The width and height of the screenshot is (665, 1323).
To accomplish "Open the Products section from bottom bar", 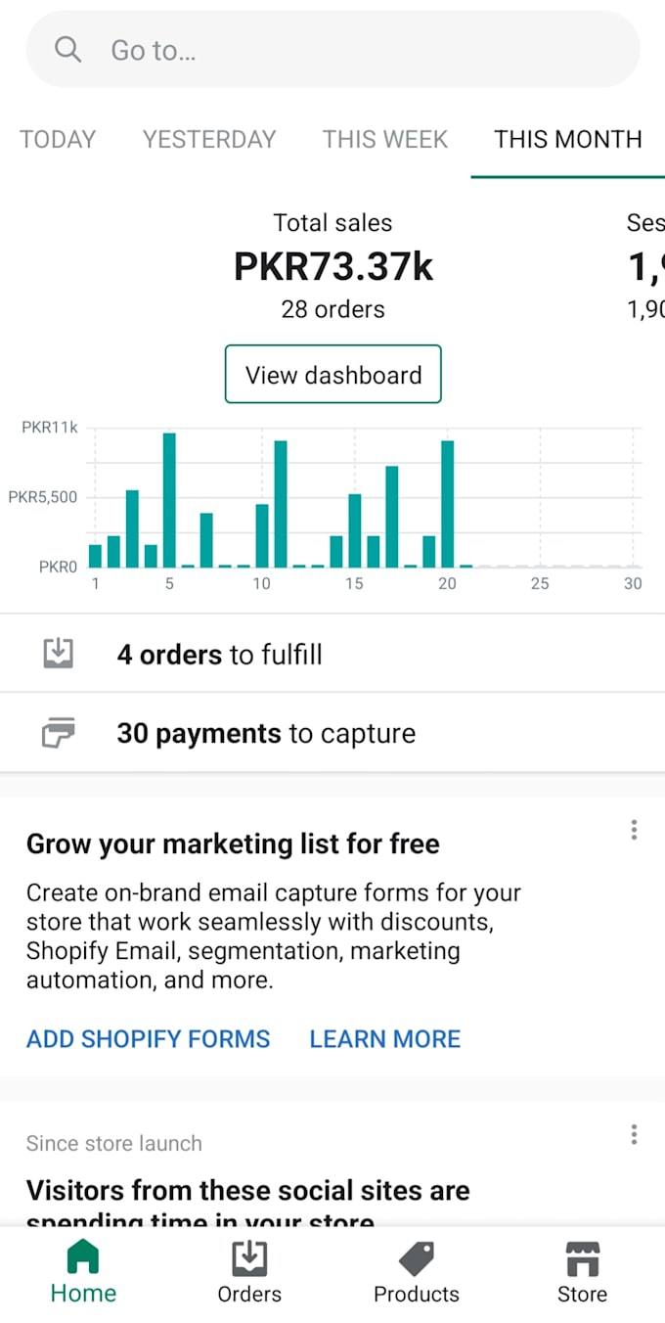I will pos(416,1271).
